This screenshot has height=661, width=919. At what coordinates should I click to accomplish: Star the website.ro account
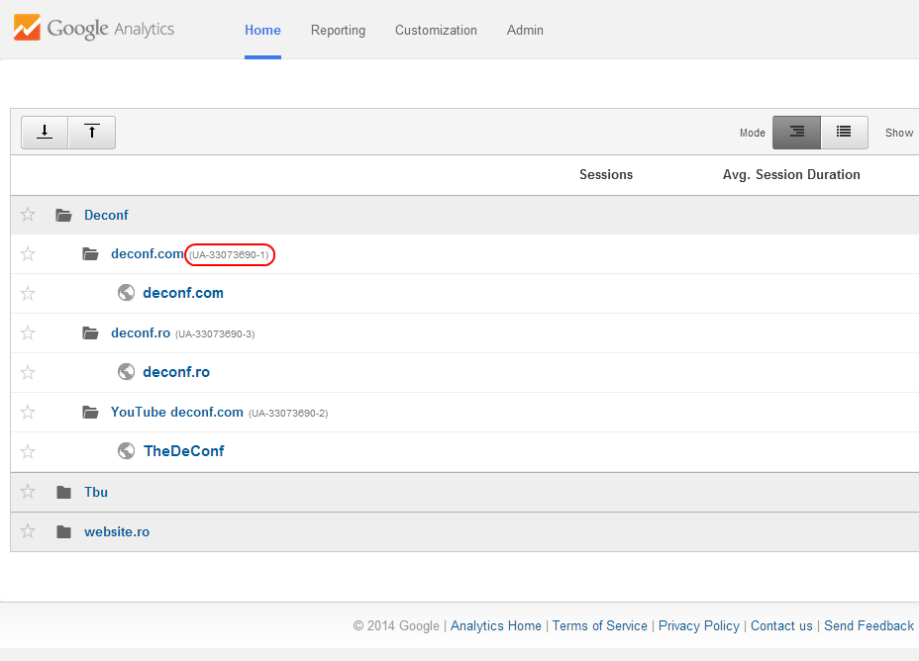pyautogui.click(x=28, y=531)
